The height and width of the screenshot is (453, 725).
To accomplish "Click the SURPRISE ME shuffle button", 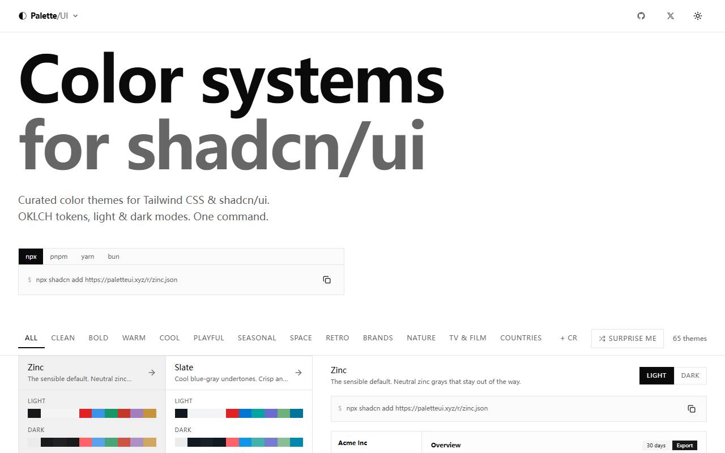I will (628, 339).
